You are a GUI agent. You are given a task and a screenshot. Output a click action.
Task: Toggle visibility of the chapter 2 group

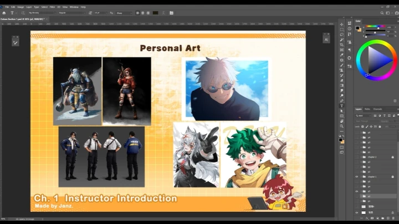point(357,157)
